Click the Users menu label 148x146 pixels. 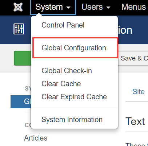click(92, 7)
